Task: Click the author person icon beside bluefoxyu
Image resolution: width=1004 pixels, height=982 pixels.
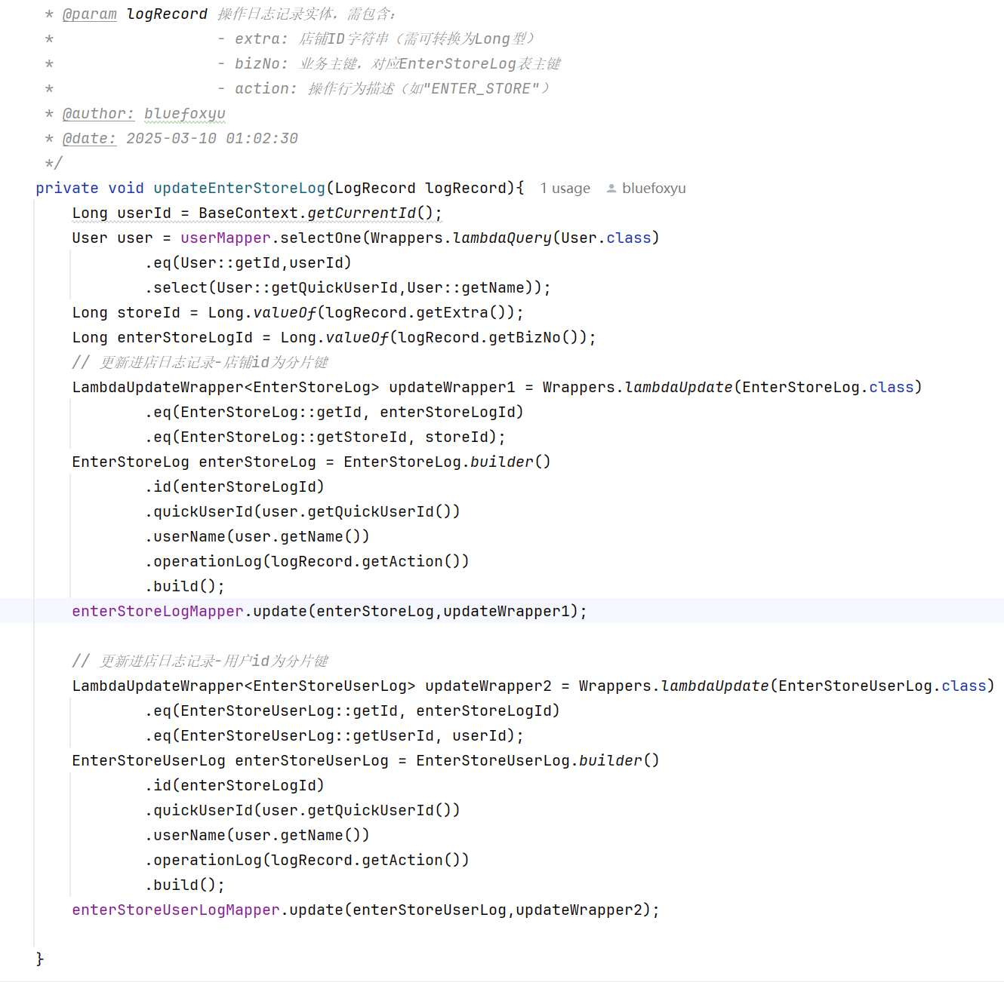Action: pos(611,189)
